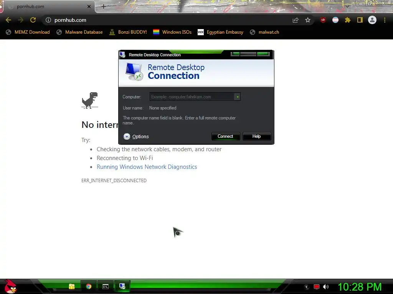Go back with the browser back arrow
393x294 pixels.
8,20
